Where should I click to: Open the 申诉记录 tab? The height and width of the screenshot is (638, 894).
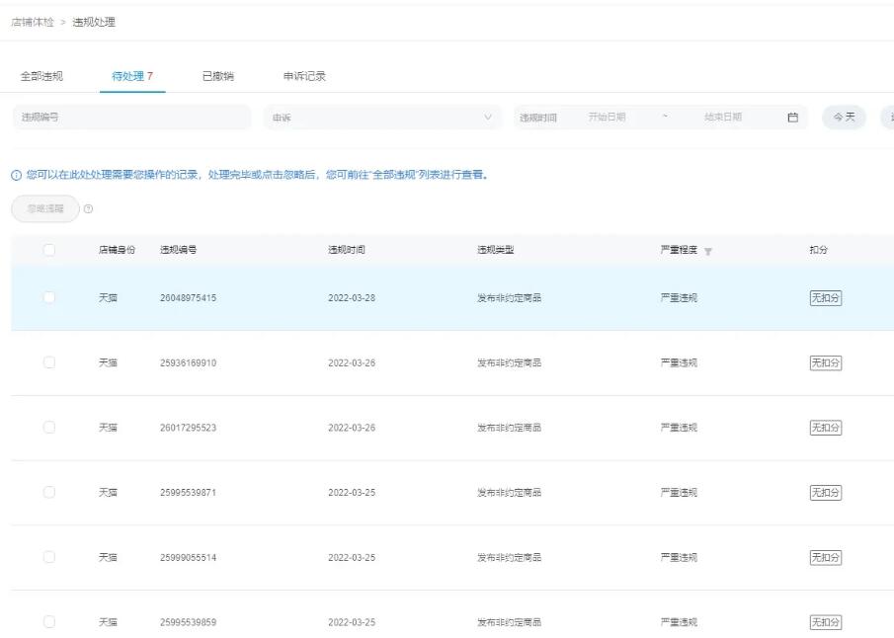(x=304, y=76)
